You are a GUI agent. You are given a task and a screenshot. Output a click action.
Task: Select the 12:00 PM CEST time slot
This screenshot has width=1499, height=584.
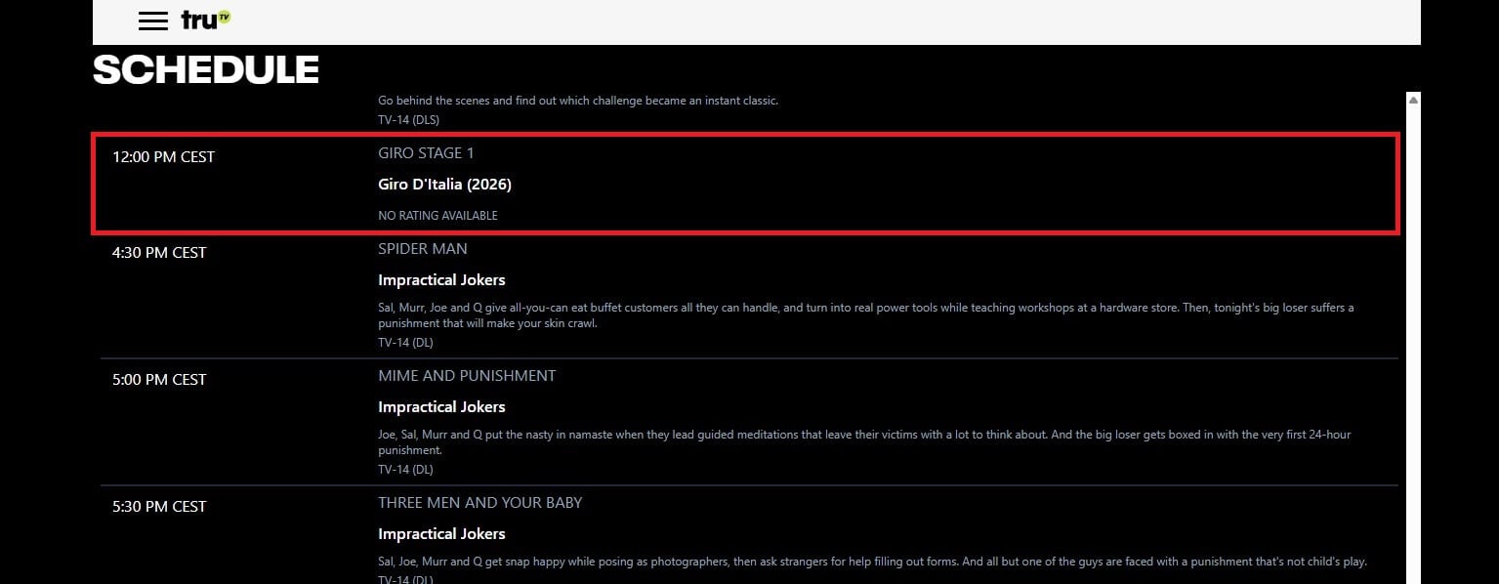pos(163,156)
